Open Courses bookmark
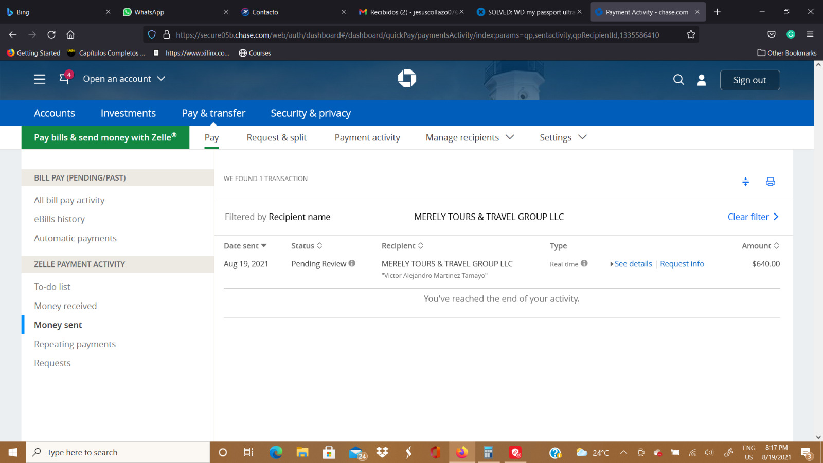Viewport: 823px width, 463px height. (x=255, y=53)
